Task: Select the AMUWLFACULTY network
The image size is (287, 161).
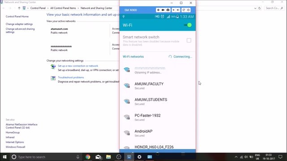Action: [x=157, y=85]
